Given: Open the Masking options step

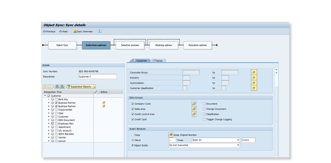Looking at the screenshot, I should pyautogui.click(x=164, y=45).
